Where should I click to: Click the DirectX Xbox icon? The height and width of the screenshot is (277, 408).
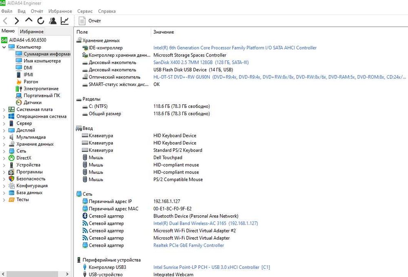click(x=11, y=158)
